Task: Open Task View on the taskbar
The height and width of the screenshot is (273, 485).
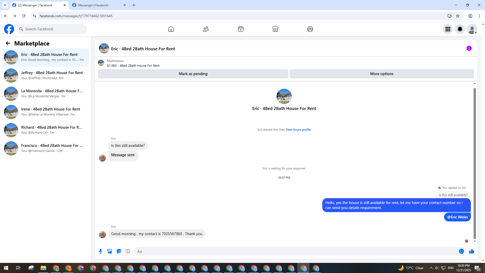Action: point(18,268)
